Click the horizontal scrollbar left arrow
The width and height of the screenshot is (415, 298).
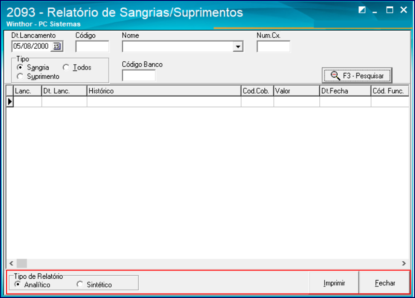click(11, 263)
